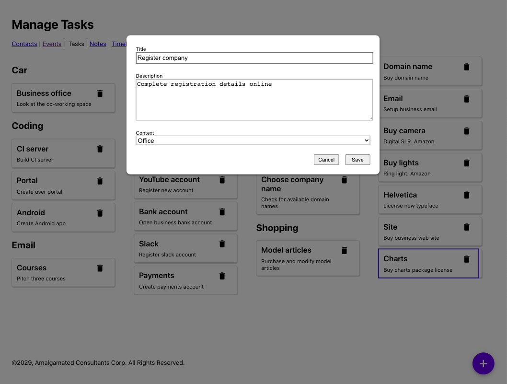Click 'Setup business email' description text

(x=410, y=109)
